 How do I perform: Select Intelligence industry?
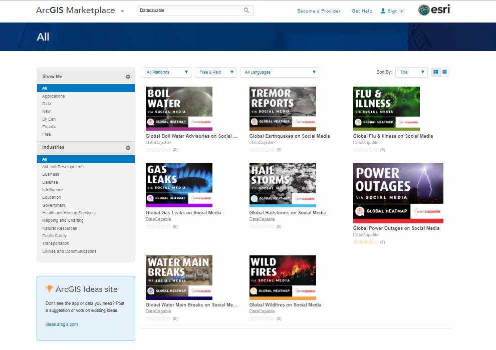pyautogui.click(x=53, y=190)
